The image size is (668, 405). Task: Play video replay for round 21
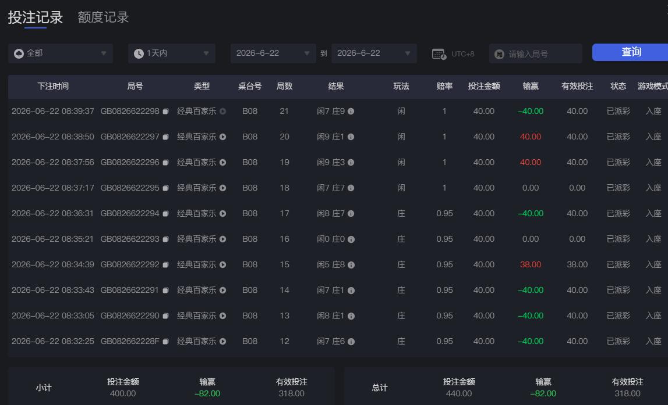tap(223, 112)
